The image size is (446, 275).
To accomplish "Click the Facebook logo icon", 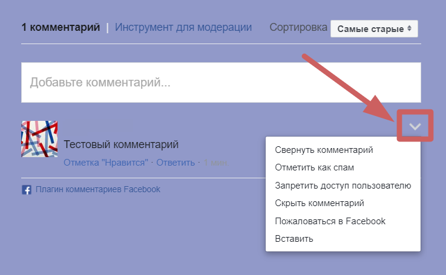I will click(27, 190).
